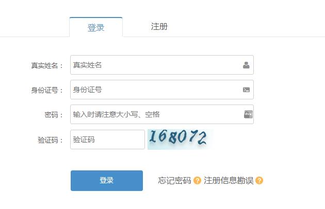Switch to the 注册 tab
The height and width of the screenshot is (209, 325).
click(x=159, y=27)
